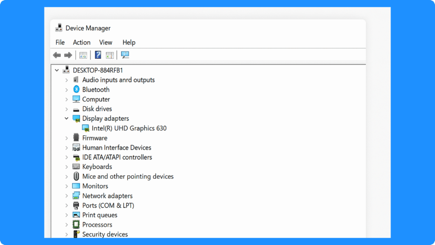Click the Forward navigation arrow
This screenshot has width=435, height=245.
point(68,55)
